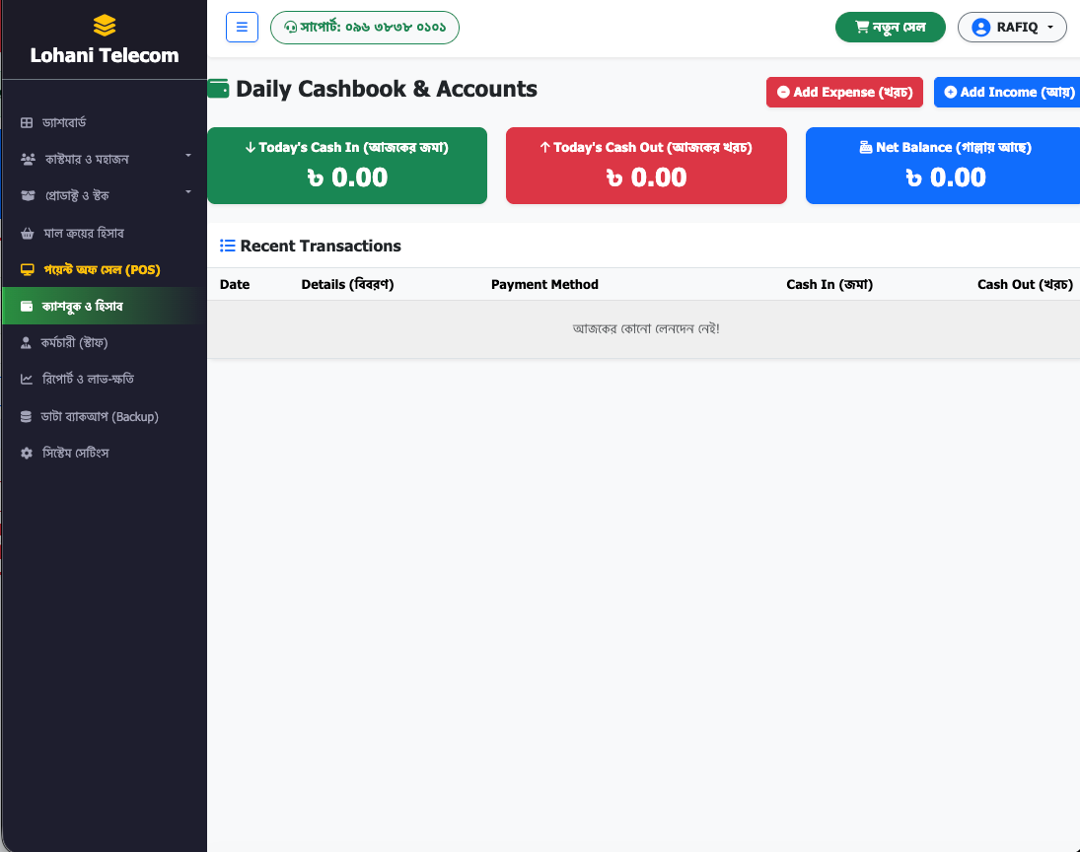The image size is (1080, 852).
Task: Open ডাটা ব্যাকআপ (Backup) menu item
Action: coord(104,416)
